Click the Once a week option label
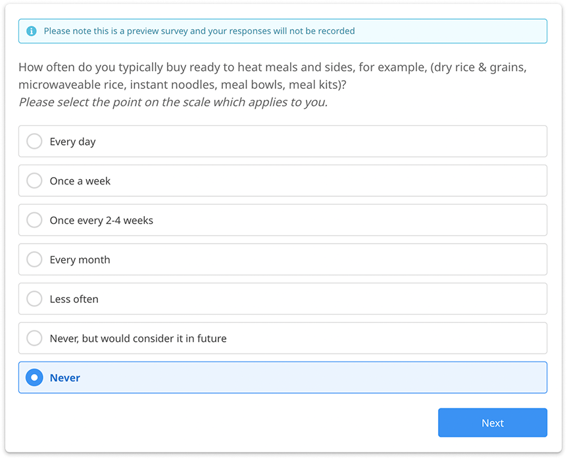Viewport: 567px width, 459px height. (80, 181)
